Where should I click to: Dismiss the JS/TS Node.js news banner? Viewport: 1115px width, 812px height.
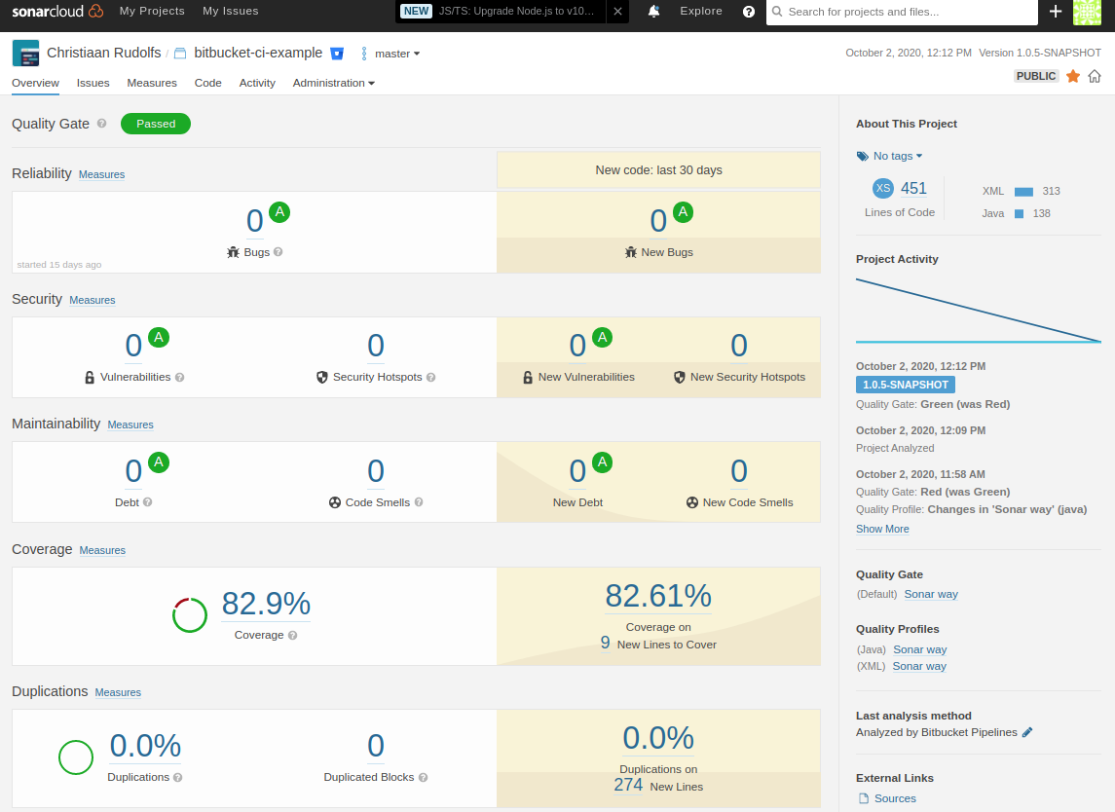tap(618, 12)
